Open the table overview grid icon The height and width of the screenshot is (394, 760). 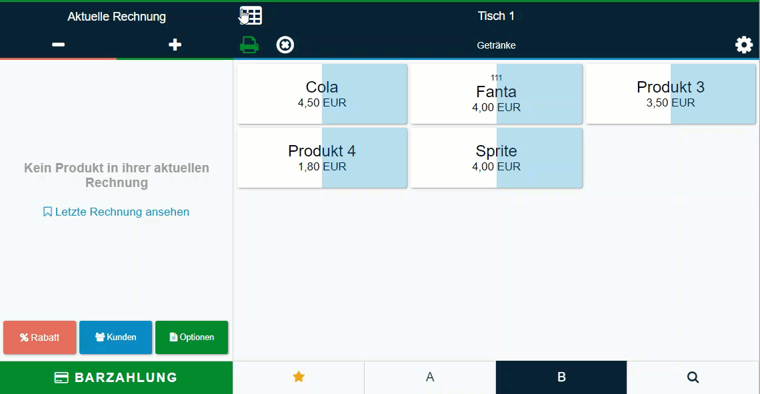(x=251, y=15)
